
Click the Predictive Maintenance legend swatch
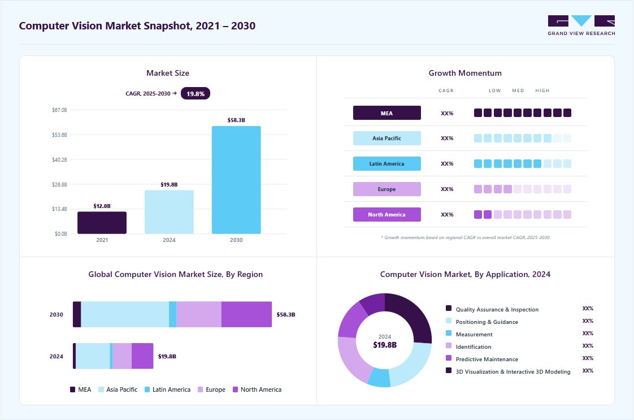coord(449,358)
